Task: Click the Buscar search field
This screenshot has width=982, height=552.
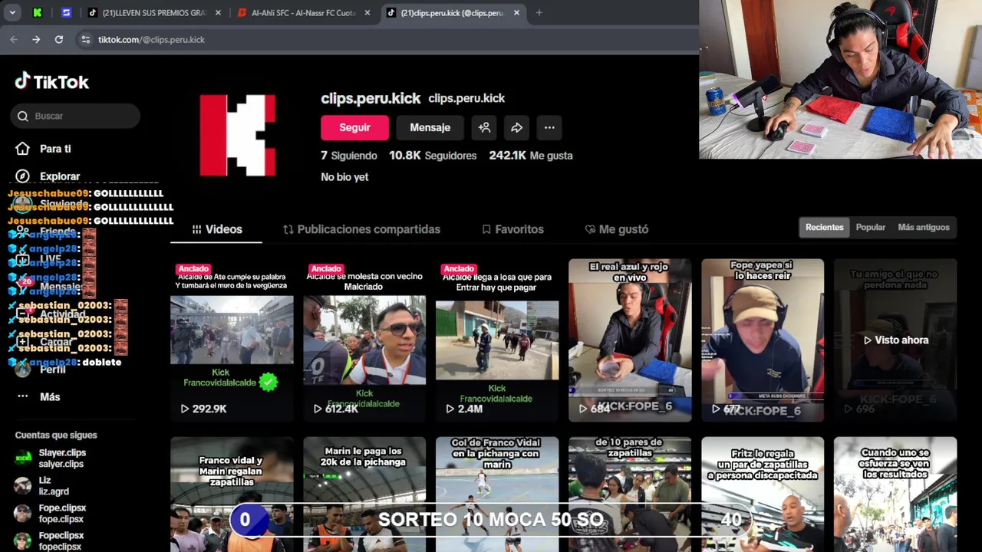Action: [x=75, y=116]
